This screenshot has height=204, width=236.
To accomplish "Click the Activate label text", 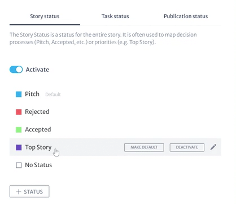I will [x=37, y=70].
